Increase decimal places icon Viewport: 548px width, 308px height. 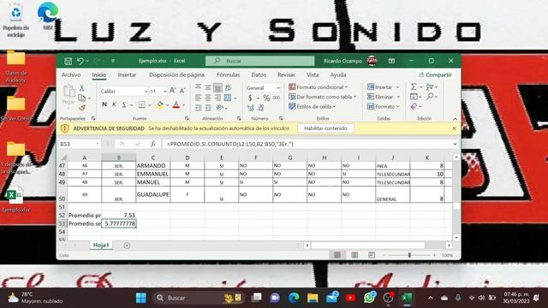[x=251, y=108]
